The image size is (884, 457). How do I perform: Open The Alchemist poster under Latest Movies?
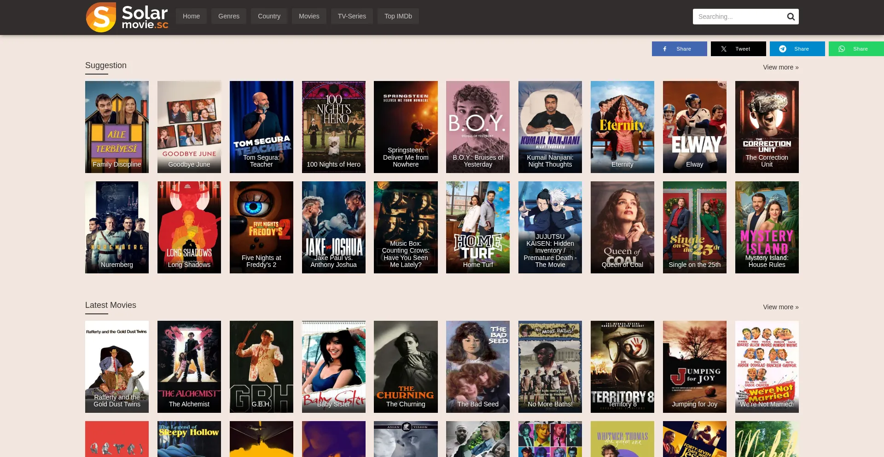point(189,367)
